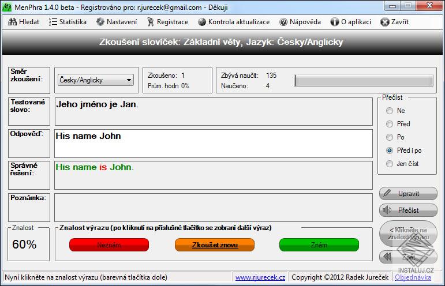Click the question mark icon for Nápověda
Screen dimensions: 445x286
click(x=283, y=22)
